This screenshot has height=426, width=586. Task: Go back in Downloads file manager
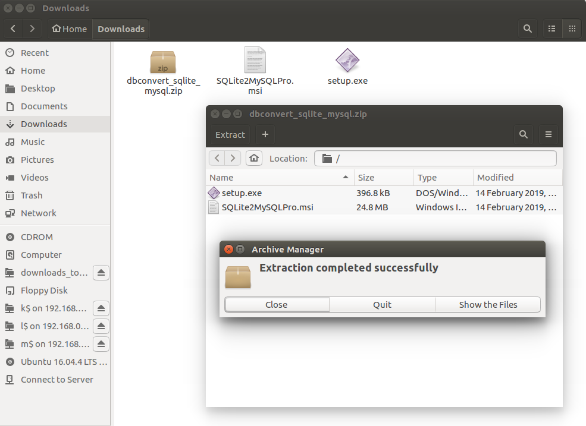pyautogui.click(x=13, y=29)
